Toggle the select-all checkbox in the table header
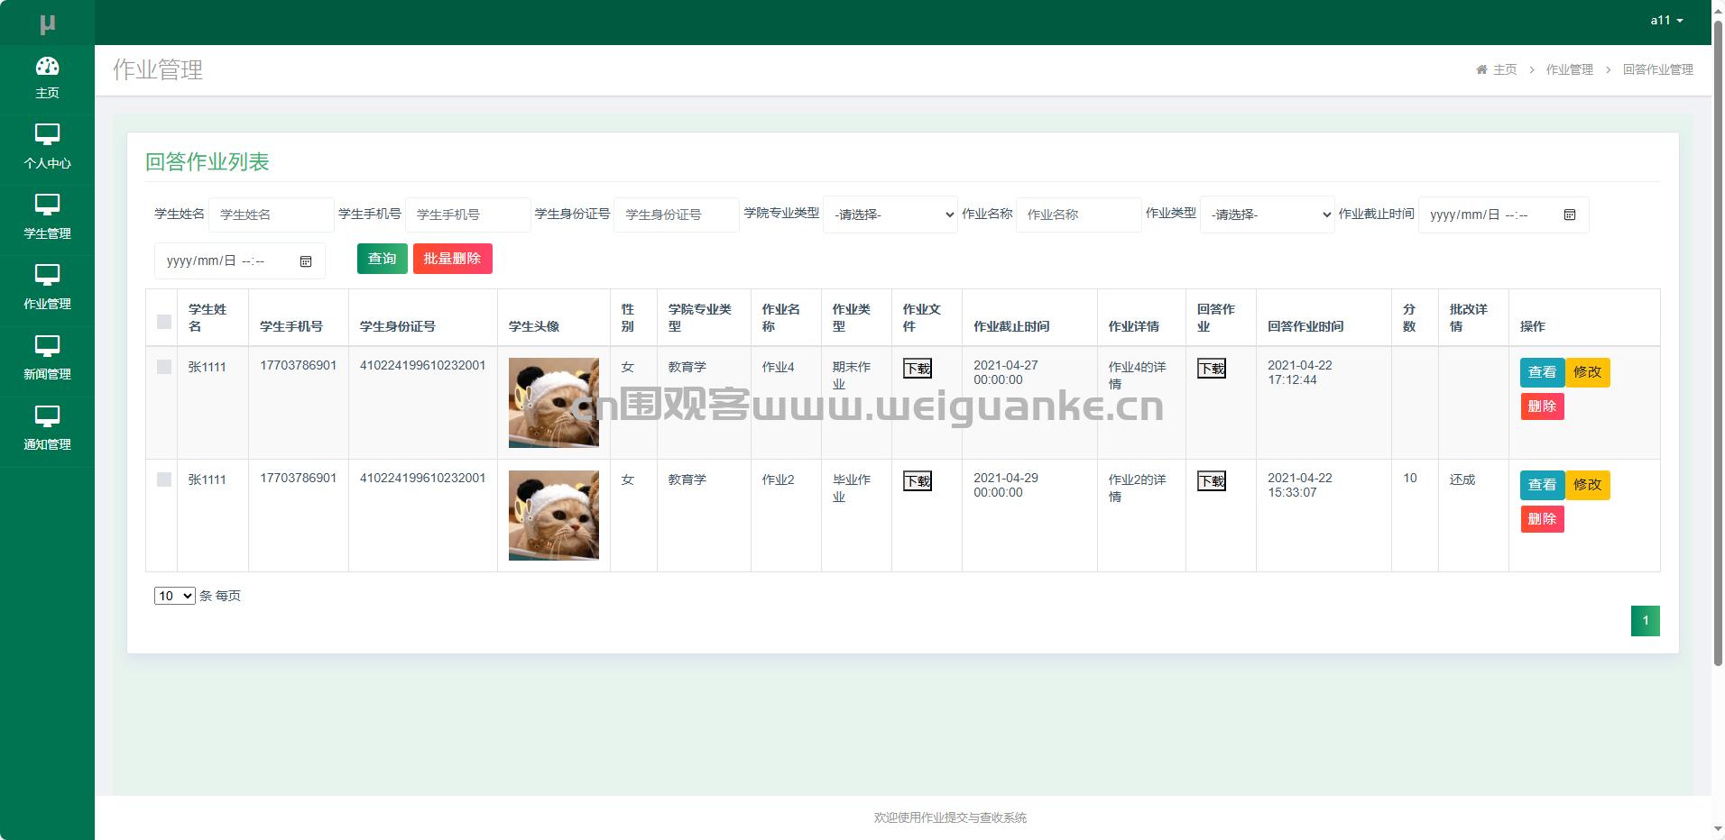Image resolution: width=1725 pixels, height=840 pixels. 163,321
